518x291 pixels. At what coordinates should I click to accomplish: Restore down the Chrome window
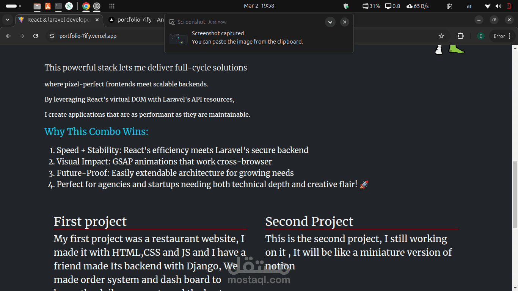(494, 20)
